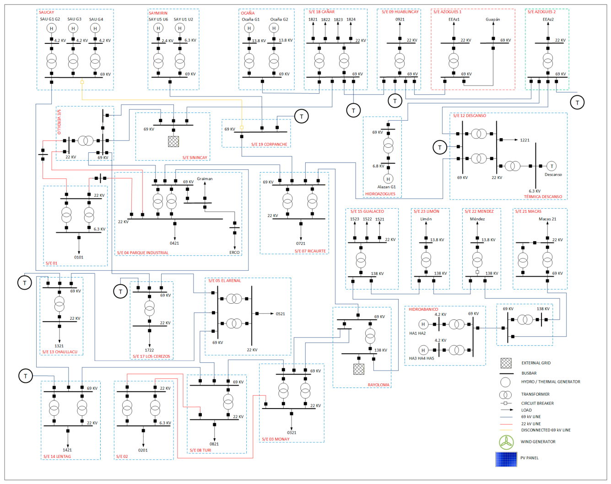Click the Ocaña G1 generator H symbol
Screen dimensions: 611x484
pyautogui.click(x=249, y=28)
